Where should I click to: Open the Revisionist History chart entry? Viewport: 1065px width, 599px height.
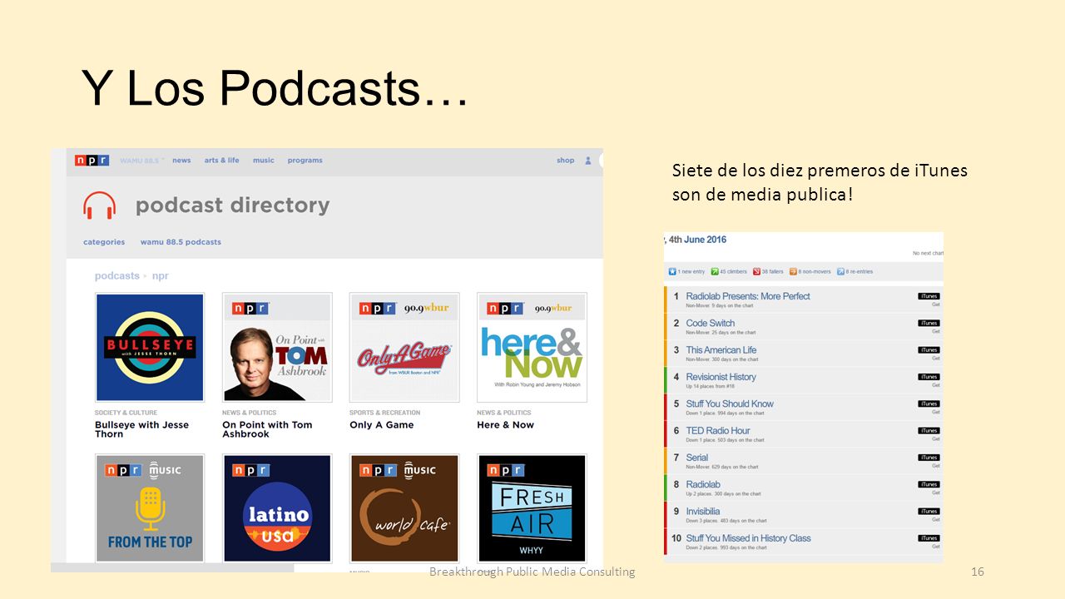[x=721, y=377]
